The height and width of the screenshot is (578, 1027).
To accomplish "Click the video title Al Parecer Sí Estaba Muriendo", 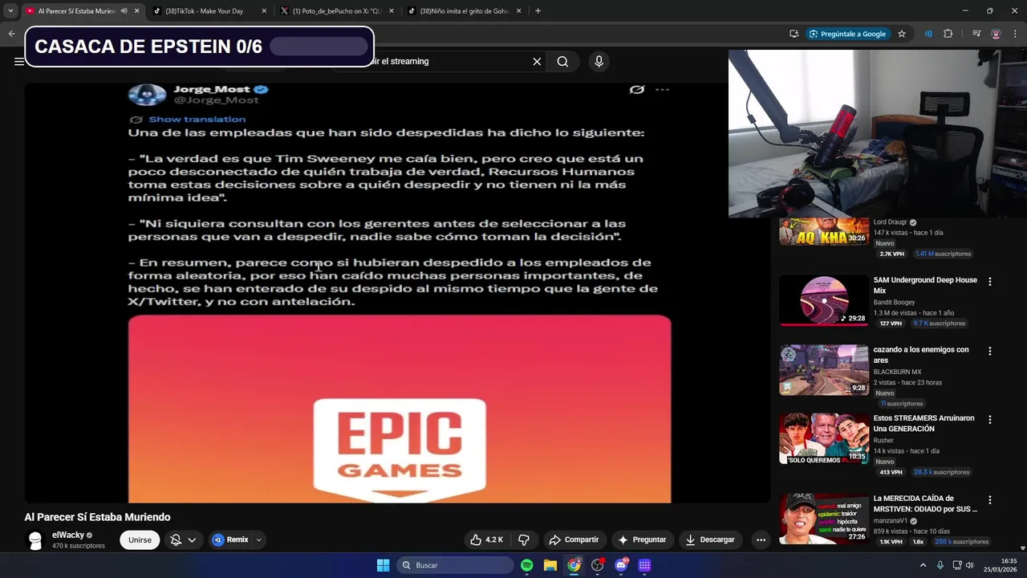I will click(x=97, y=517).
